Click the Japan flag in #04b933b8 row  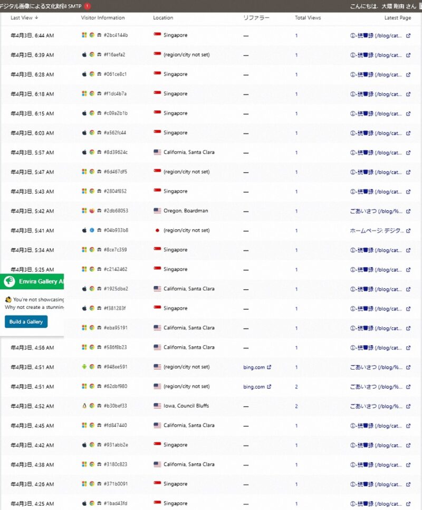tap(157, 231)
